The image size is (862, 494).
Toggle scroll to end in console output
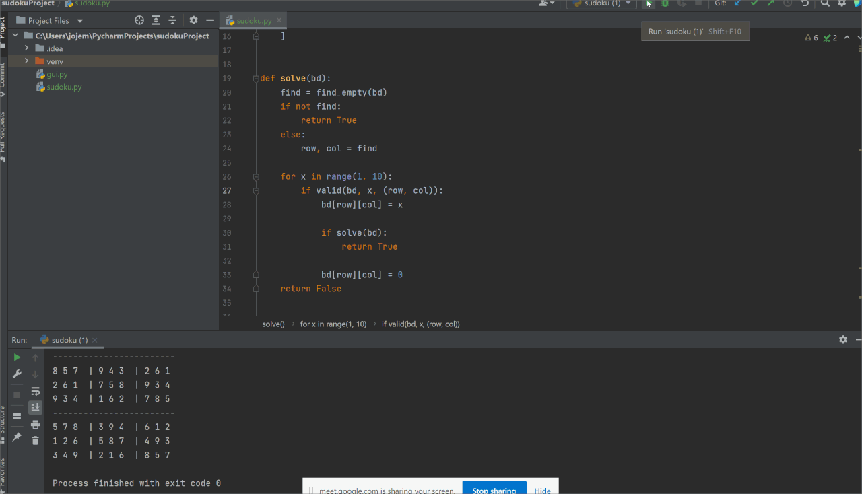35,407
